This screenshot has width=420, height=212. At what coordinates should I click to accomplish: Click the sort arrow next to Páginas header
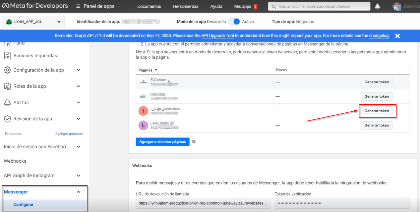(156, 70)
